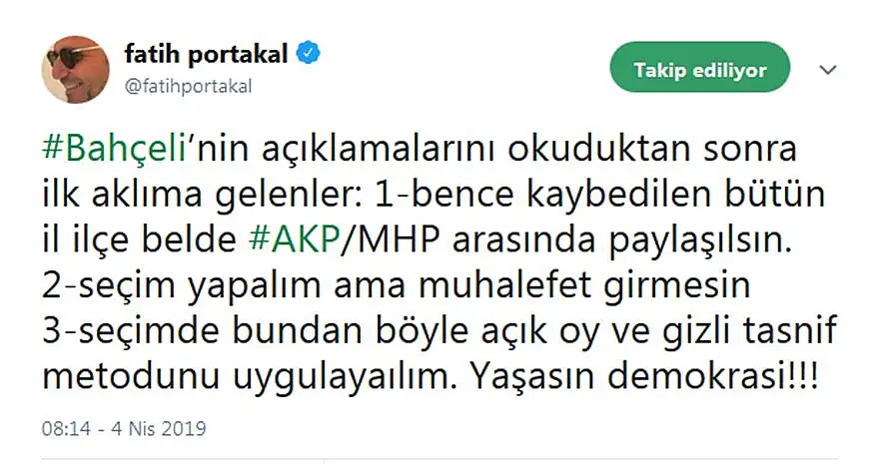Image resolution: width=879 pixels, height=464 pixels.
Task: Open the fatih portakal display name
Action: click(206, 55)
